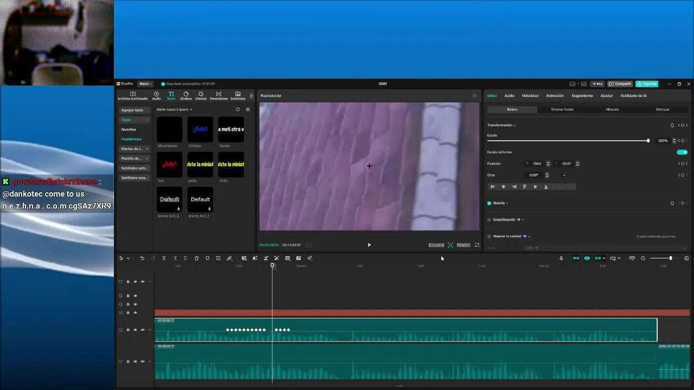This screenshot has height=390, width=694.
Task: Open the Animación tab
Action: pyautogui.click(x=555, y=96)
